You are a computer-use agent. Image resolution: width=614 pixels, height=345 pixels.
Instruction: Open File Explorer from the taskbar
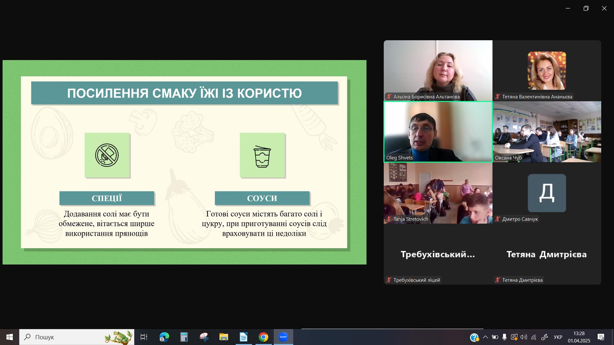[224, 337]
